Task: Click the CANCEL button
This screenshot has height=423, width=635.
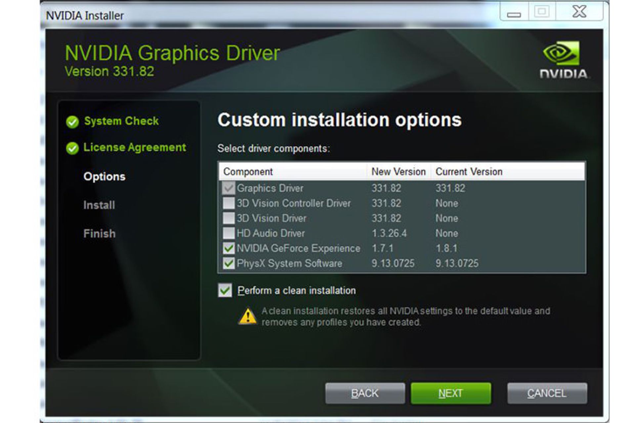Action: [547, 393]
